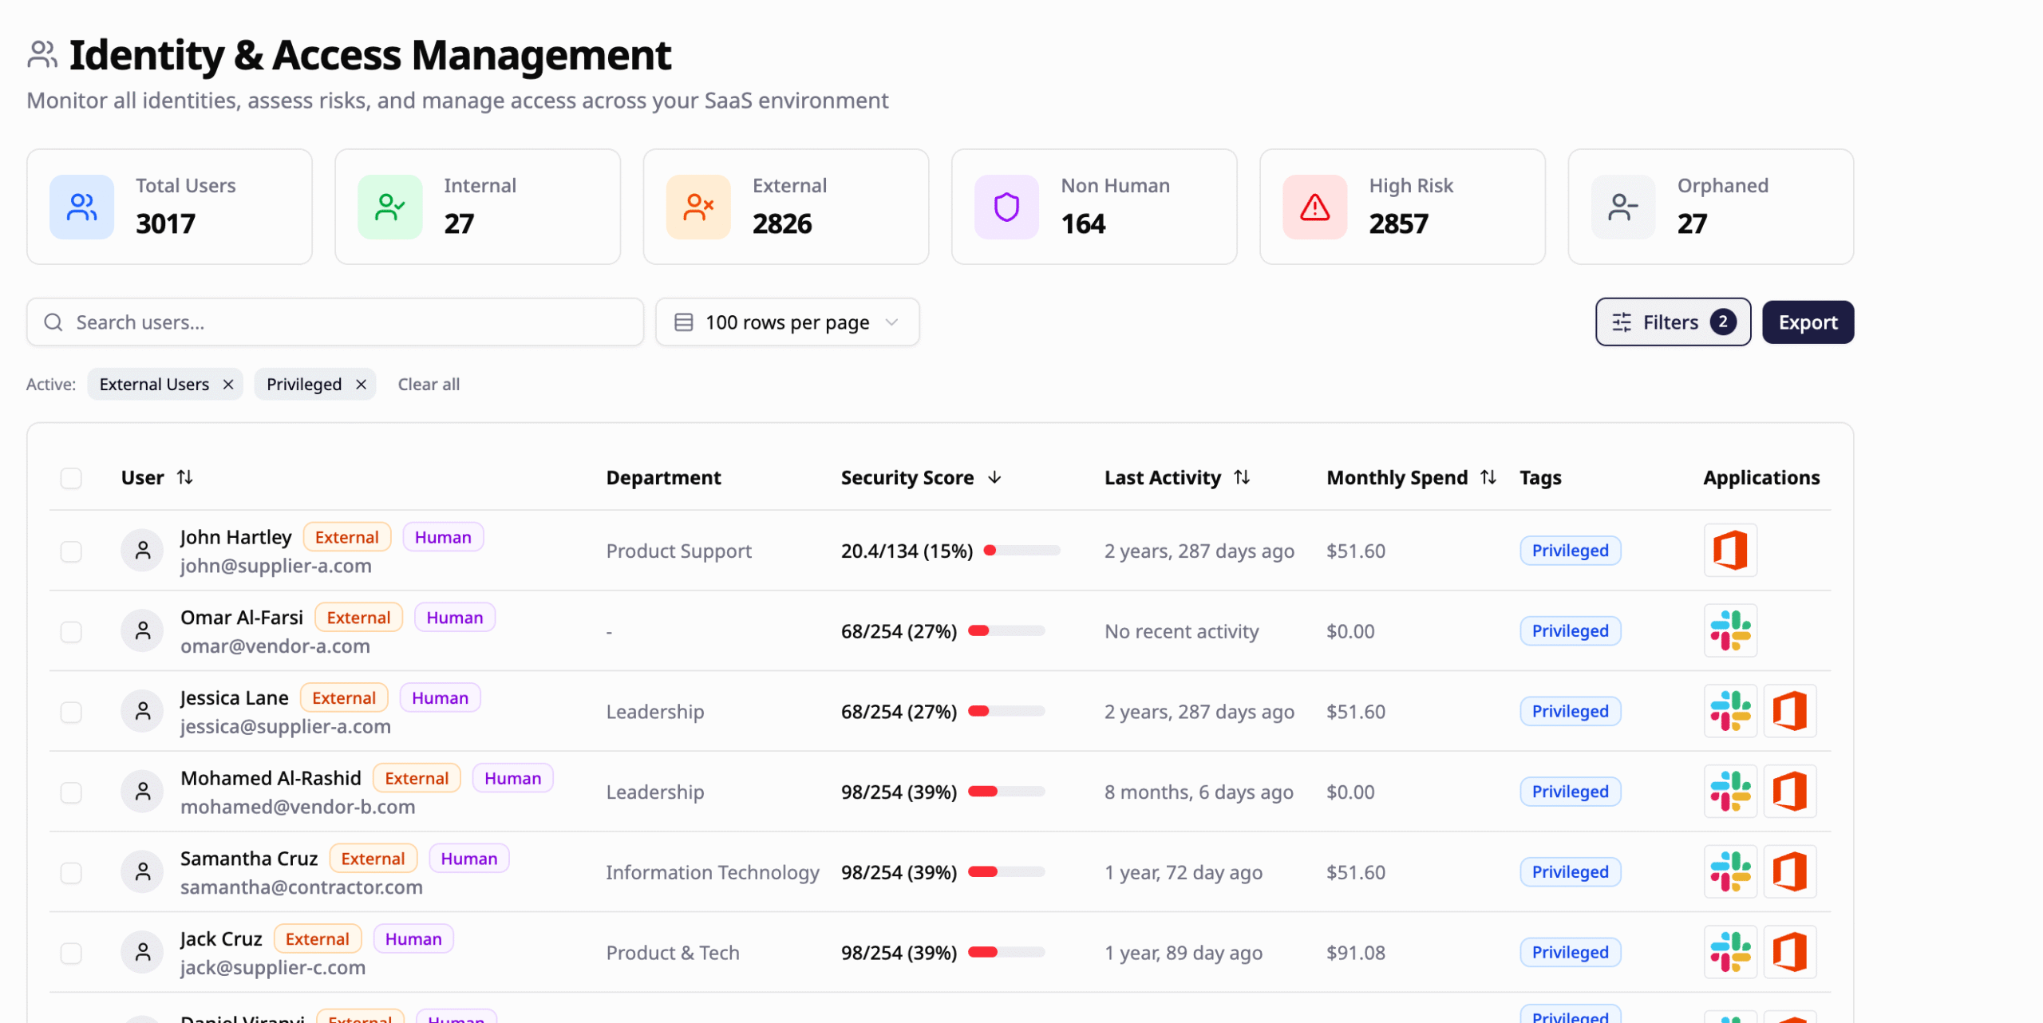Image resolution: width=2043 pixels, height=1023 pixels.
Task: Sort by Last Activity column
Action: [1177, 477]
